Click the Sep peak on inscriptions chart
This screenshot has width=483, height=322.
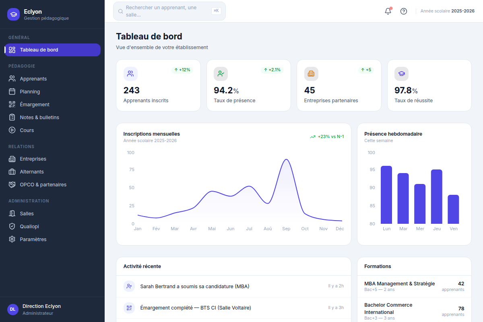click(286, 159)
